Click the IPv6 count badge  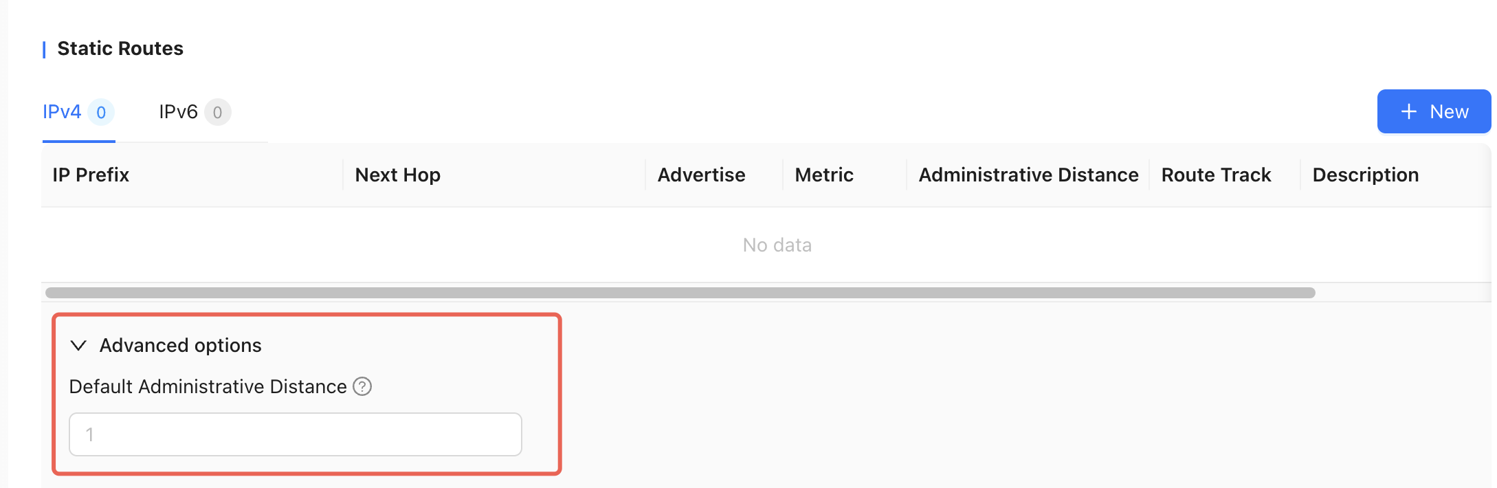coord(217,112)
